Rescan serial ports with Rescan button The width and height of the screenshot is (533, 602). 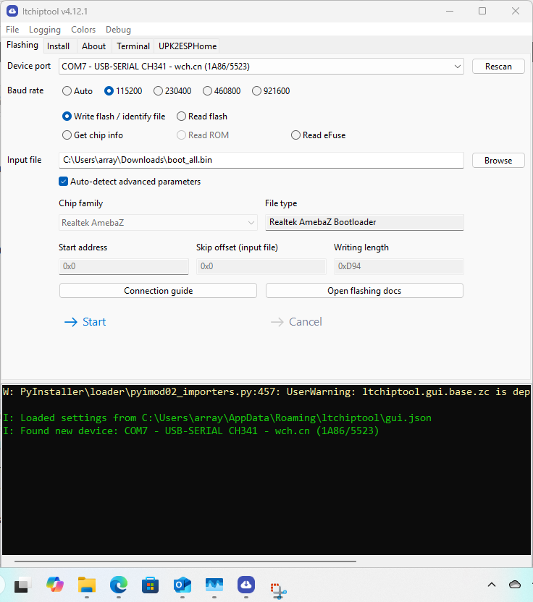(498, 67)
